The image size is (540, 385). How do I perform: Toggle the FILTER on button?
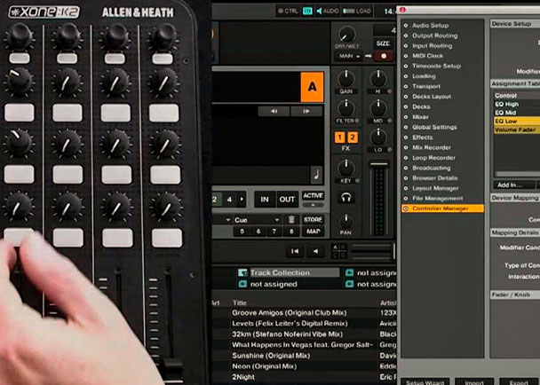(x=357, y=121)
